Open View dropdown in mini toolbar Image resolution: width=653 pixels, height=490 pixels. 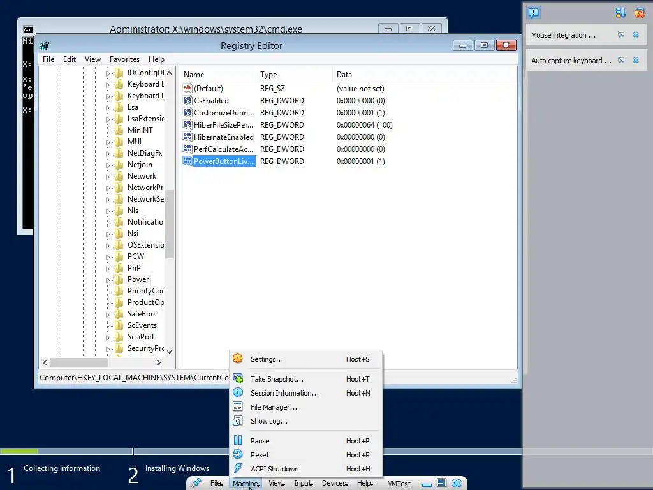(x=277, y=483)
